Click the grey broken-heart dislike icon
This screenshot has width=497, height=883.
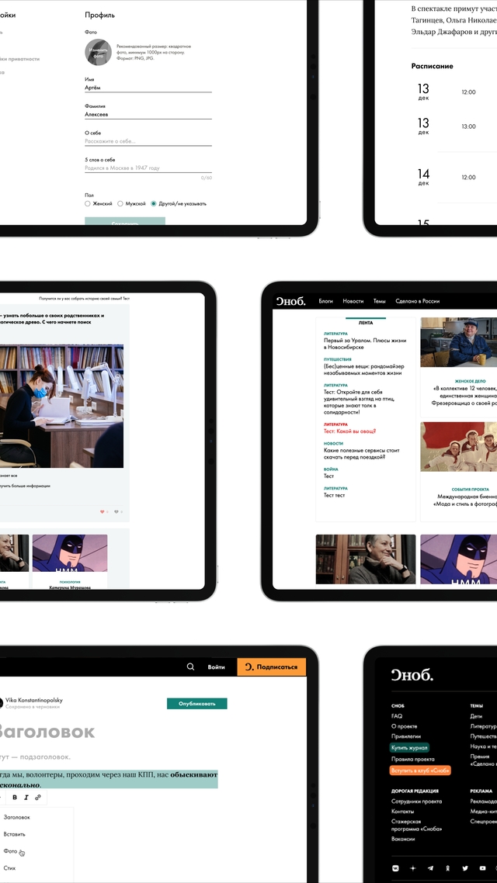(116, 512)
